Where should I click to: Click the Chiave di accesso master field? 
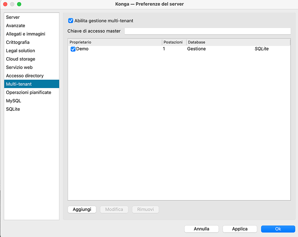pyautogui.click(x=207, y=31)
